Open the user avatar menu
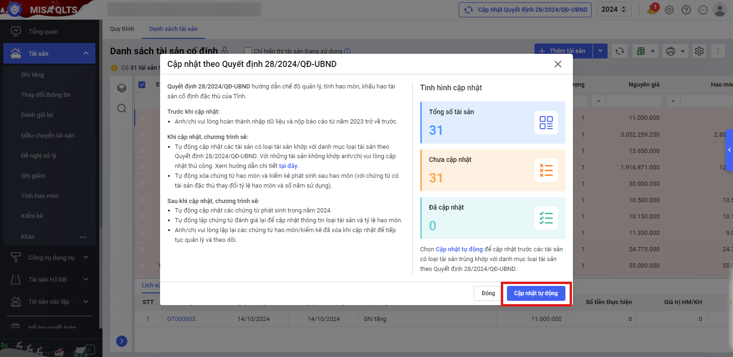 pos(719,10)
